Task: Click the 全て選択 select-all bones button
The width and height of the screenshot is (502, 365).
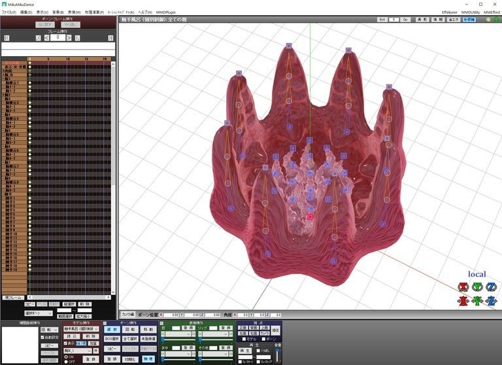Action: [x=130, y=339]
